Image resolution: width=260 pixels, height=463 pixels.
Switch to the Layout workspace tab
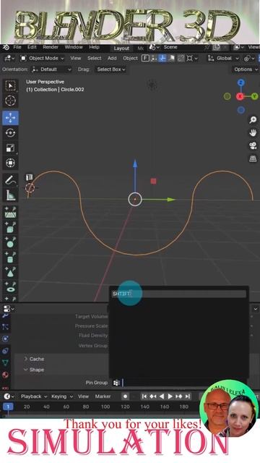pyautogui.click(x=121, y=48)
